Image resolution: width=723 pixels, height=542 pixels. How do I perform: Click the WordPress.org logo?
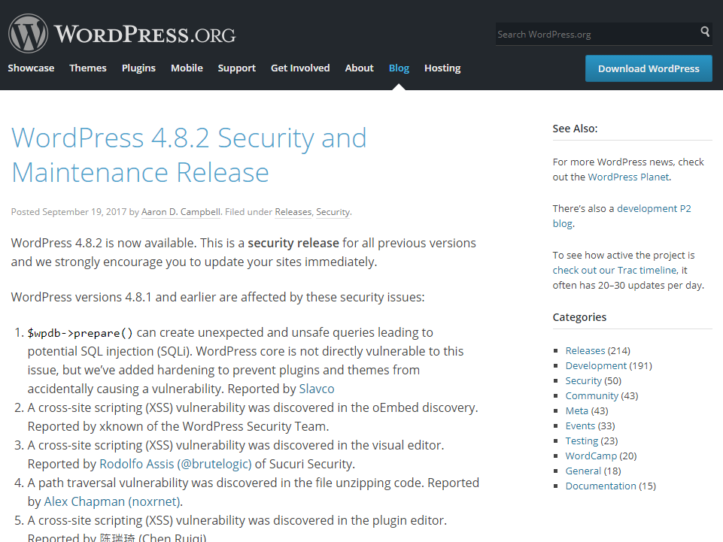[122, 34]
